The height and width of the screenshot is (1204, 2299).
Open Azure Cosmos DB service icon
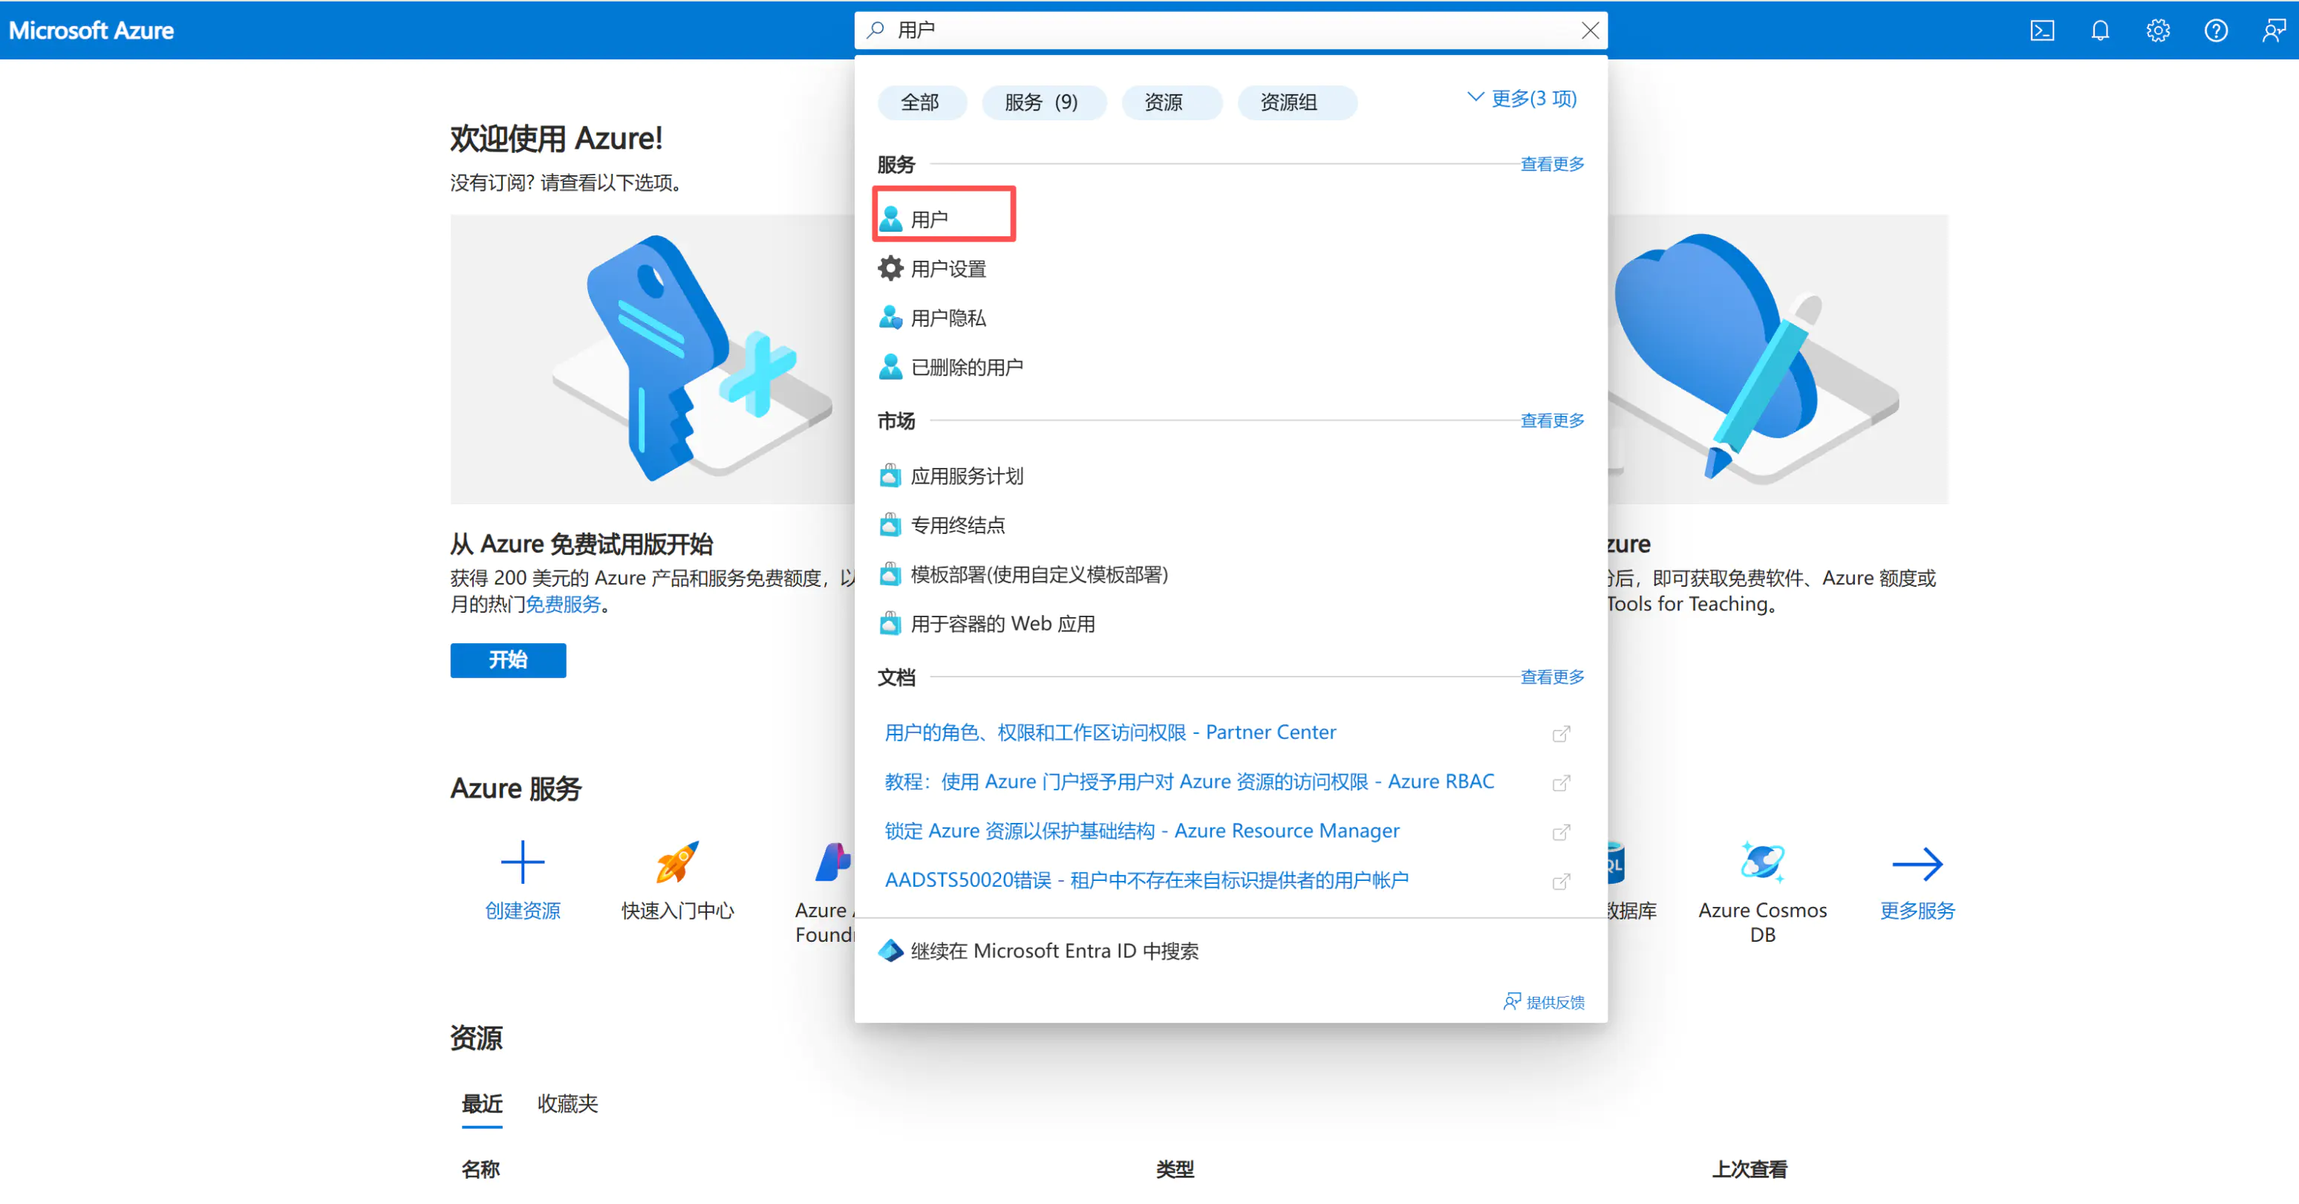coord(1761,862)
